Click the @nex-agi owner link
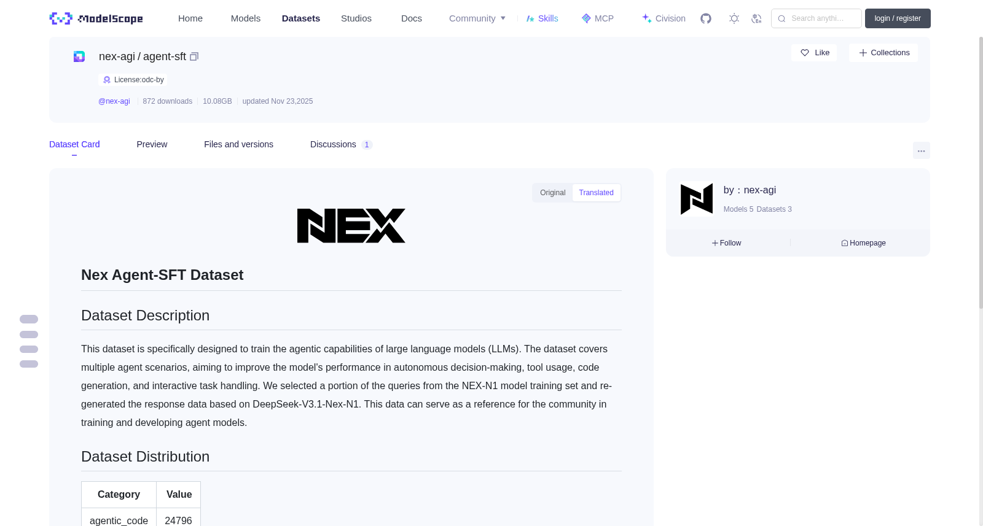Image resolution: width=983 pixels, height=526 pixels. (x=114, y=101)
